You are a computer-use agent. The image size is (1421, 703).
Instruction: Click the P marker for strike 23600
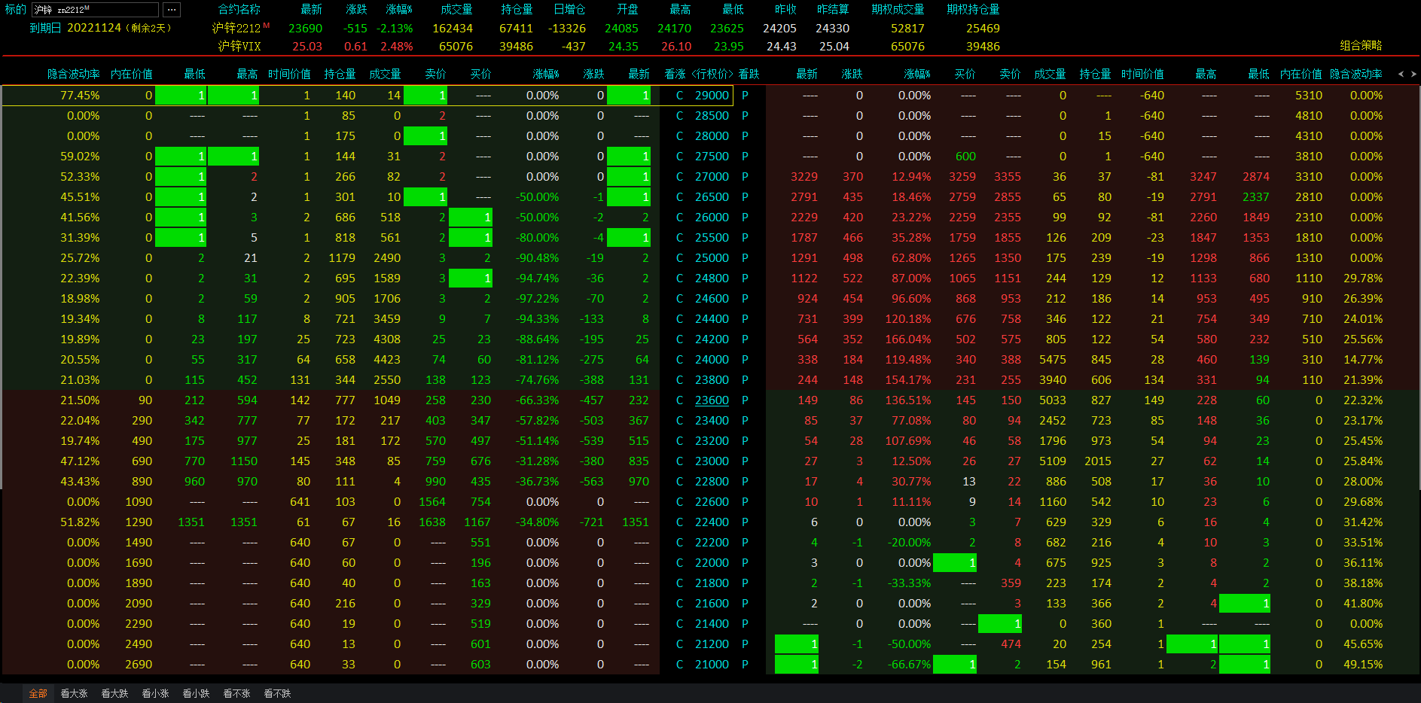point(745,400)
